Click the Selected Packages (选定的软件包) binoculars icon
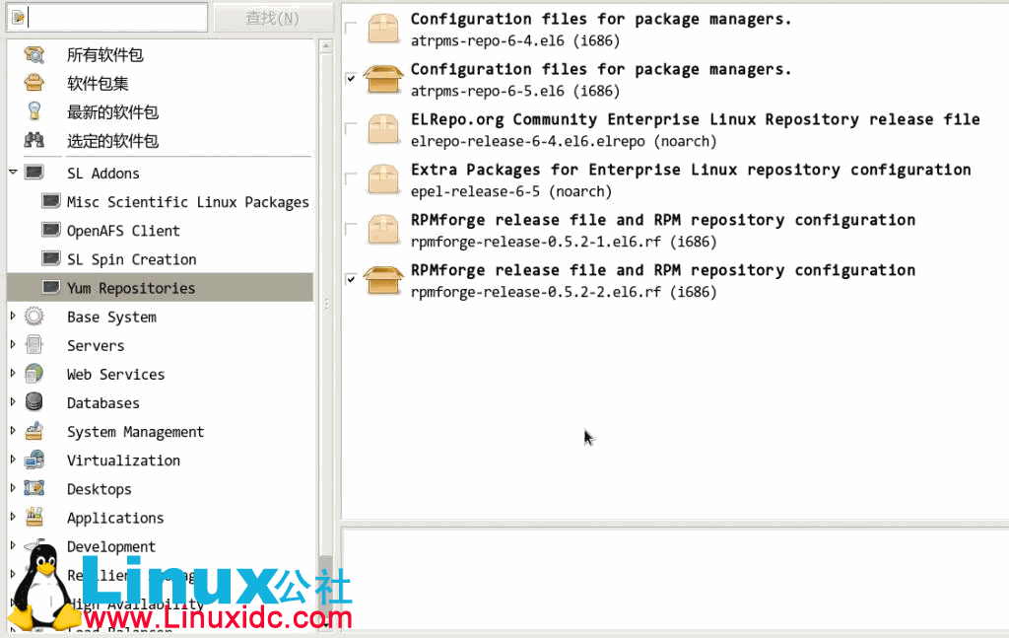 (x=34, y=140)
